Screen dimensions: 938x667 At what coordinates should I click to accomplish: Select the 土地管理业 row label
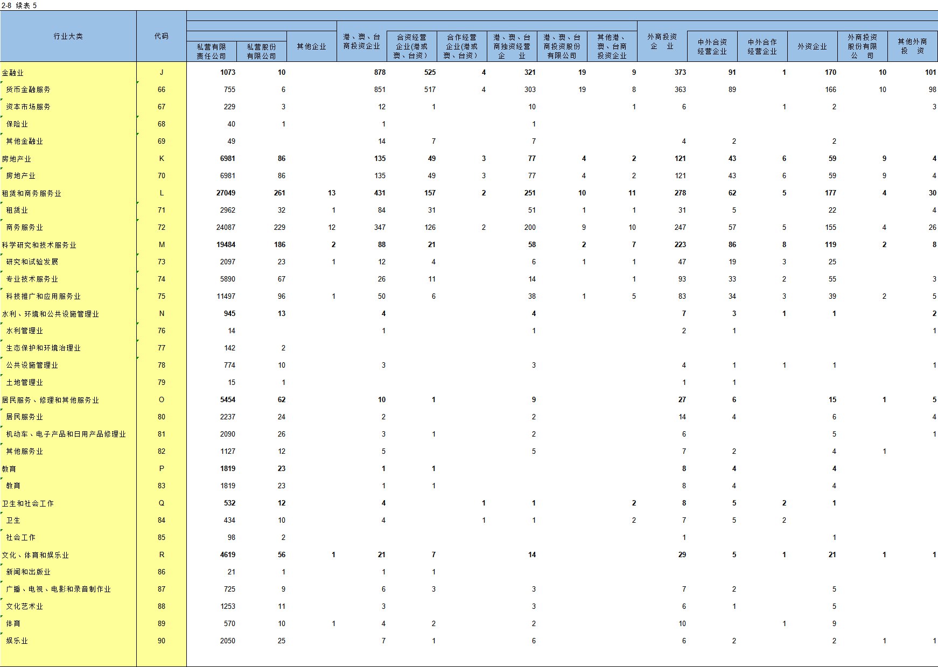tap(24, 383)
